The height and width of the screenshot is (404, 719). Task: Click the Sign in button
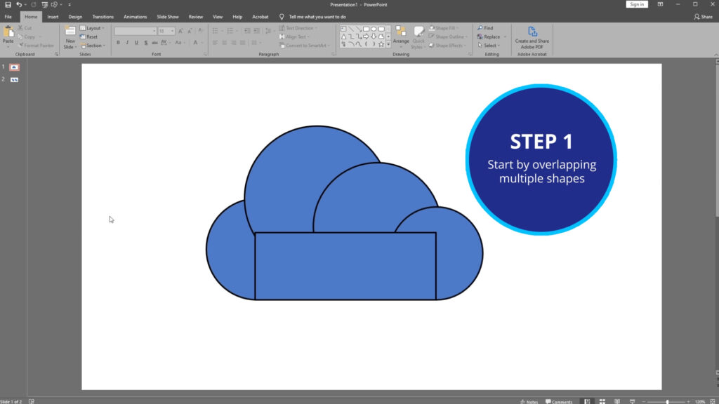(x=636, y=4)
